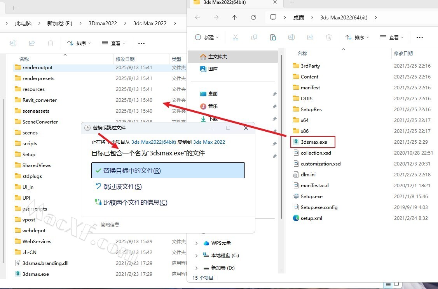Click the pin icon next to 音乐 in sidebar

tap(275, 106)
